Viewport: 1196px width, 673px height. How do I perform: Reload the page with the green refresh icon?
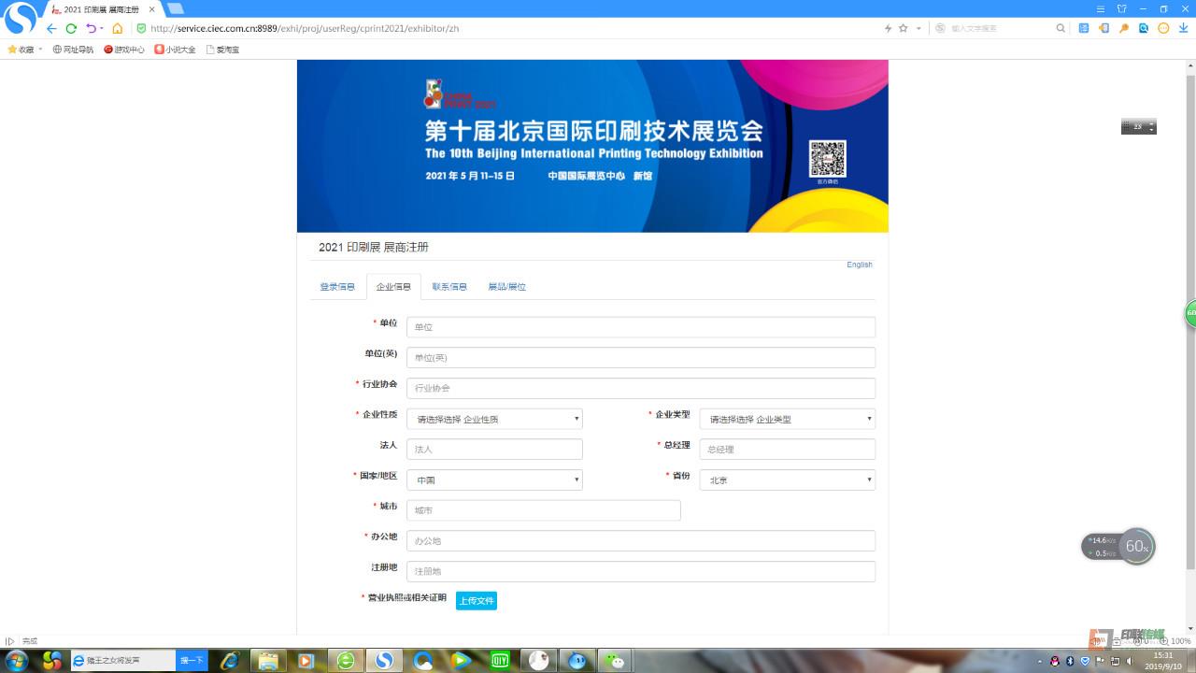point(71,28)
